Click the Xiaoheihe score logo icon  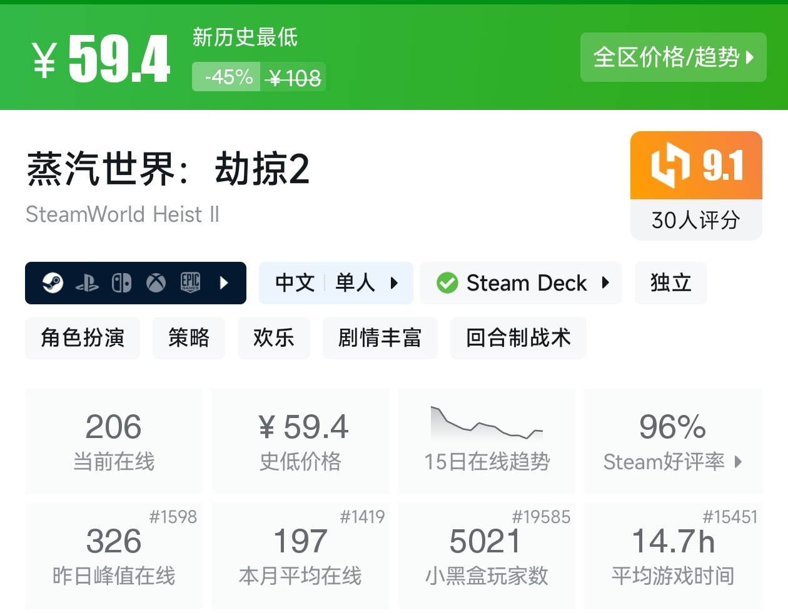coord(670,165)
